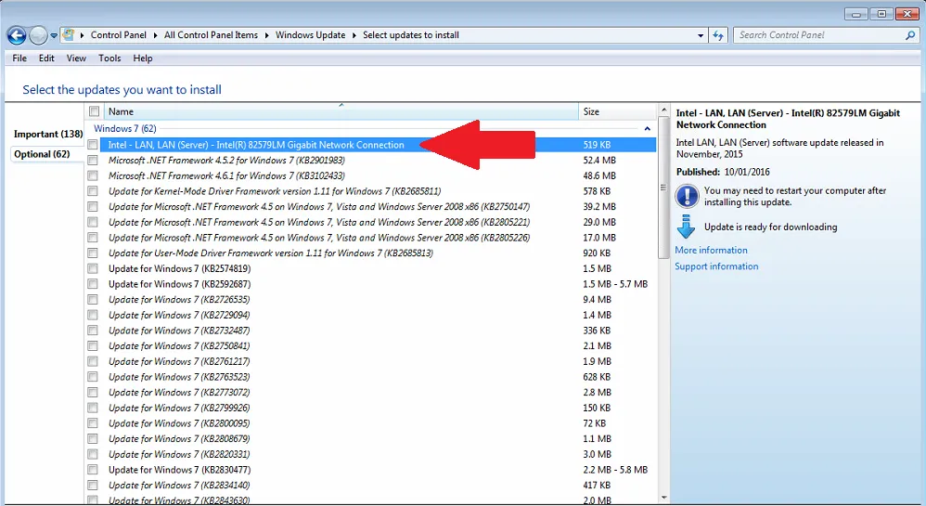Open the Help menu
Image resolution: width=926 pixels, height=506 pixels.
[142, 58]
